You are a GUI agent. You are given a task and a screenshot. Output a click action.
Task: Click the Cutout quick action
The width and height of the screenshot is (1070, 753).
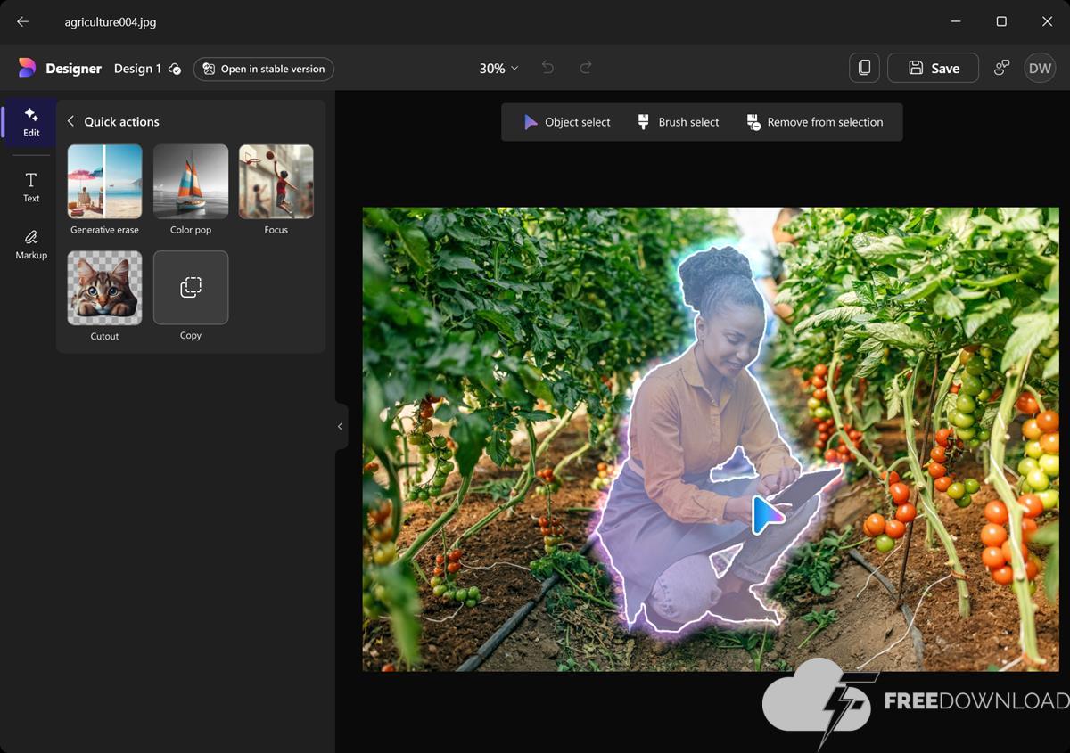(104, 288)
